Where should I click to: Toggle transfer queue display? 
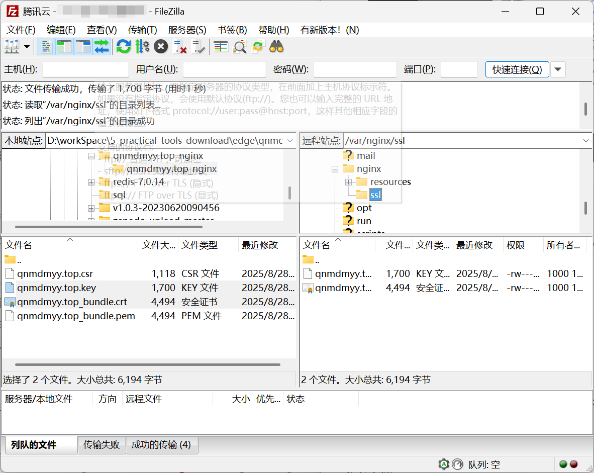tap(102, 47)
